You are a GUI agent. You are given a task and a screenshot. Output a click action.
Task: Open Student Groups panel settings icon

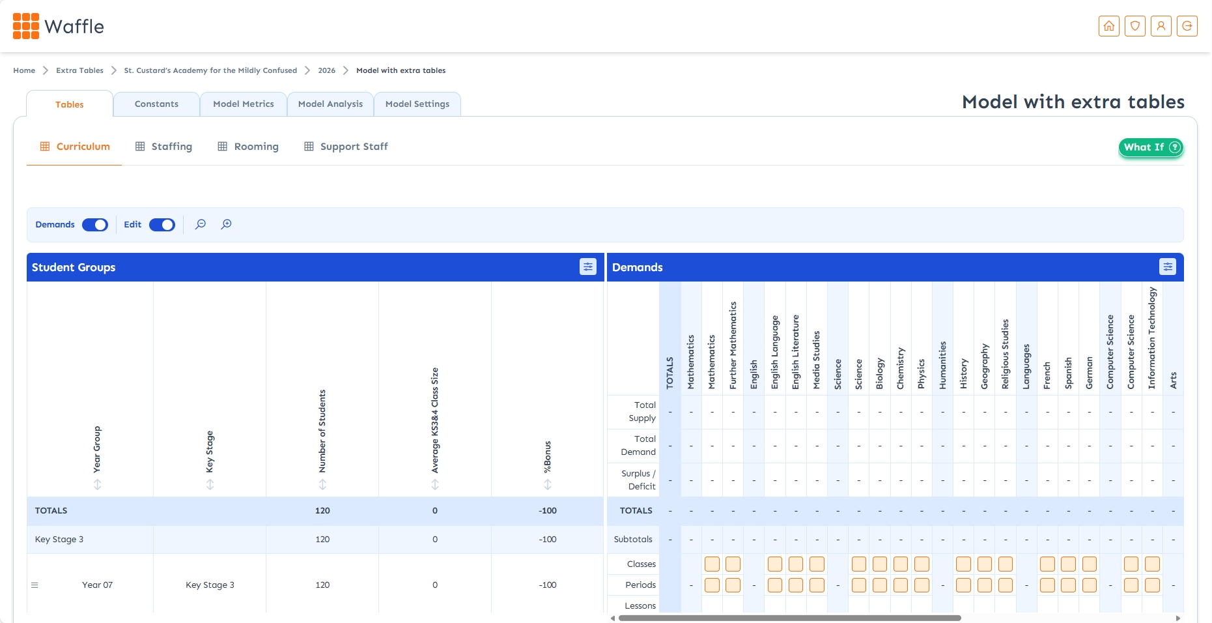587,267
